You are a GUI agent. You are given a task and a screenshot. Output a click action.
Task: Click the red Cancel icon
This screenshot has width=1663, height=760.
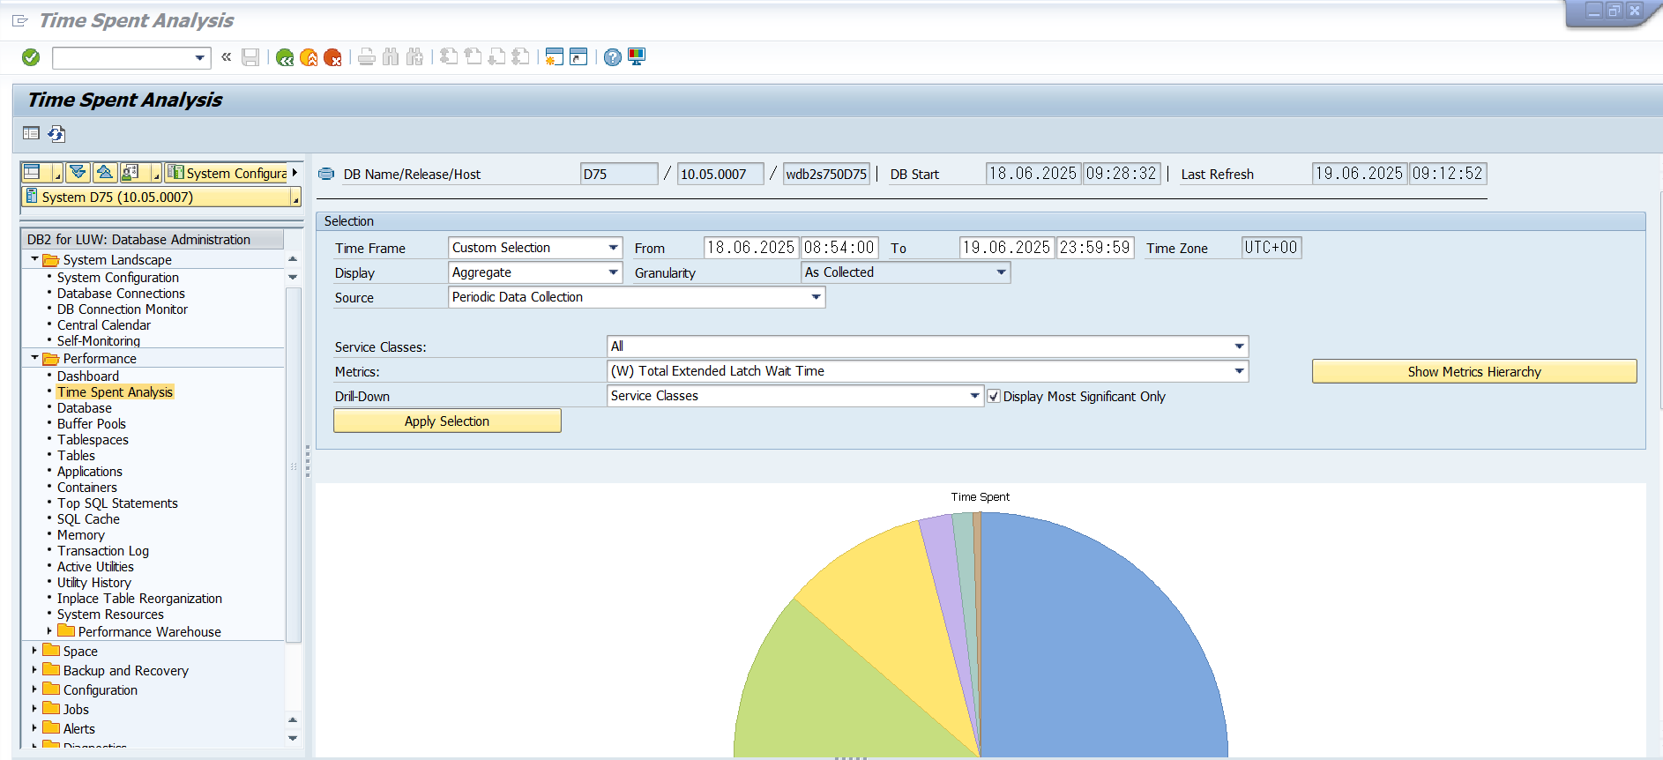tap(332, 57)
